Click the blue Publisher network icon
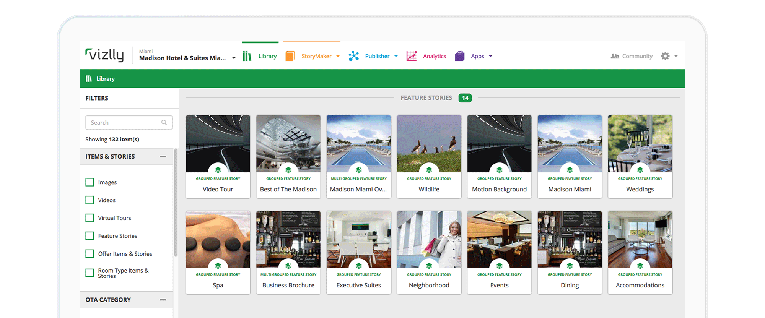Viewport: 765px width, 318px height. [x=354, y=56]
